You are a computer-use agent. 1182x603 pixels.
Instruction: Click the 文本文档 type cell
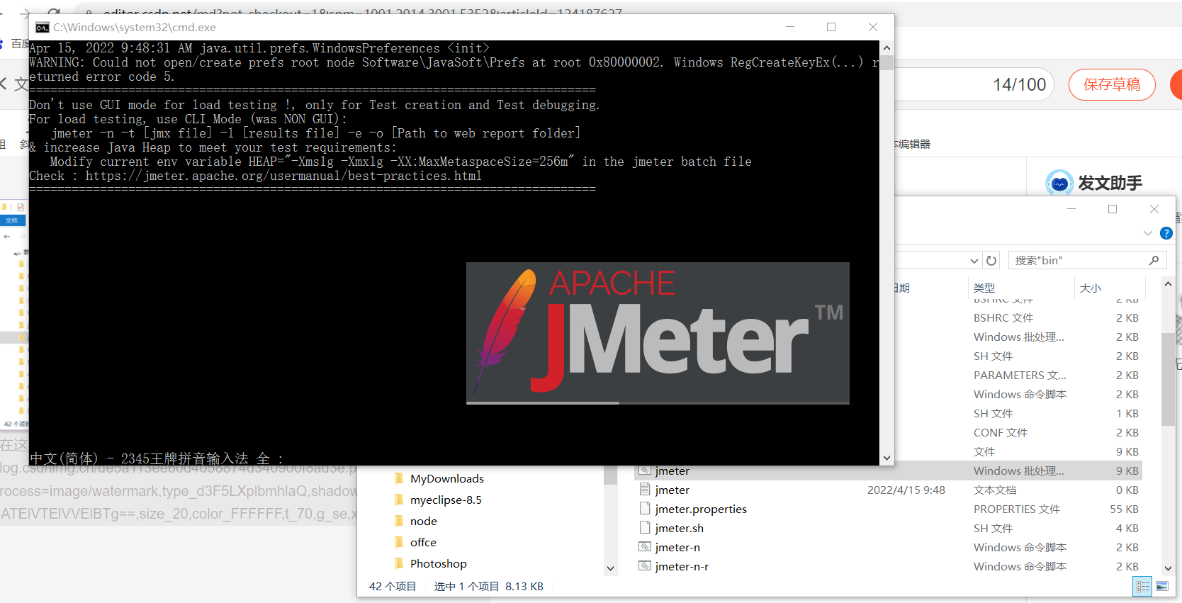tap(994, 490)
